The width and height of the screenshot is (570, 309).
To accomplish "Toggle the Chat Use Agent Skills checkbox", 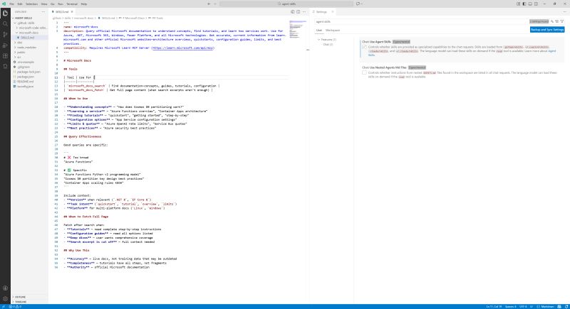I will [x=364, y=47].
